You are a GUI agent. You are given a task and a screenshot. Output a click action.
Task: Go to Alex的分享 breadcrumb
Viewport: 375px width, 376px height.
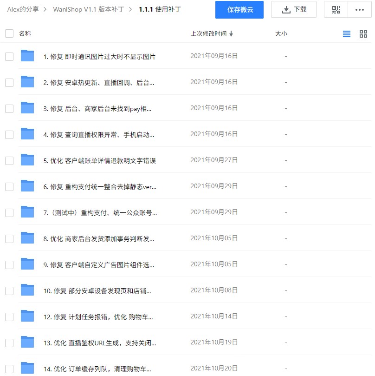[23, 9]
